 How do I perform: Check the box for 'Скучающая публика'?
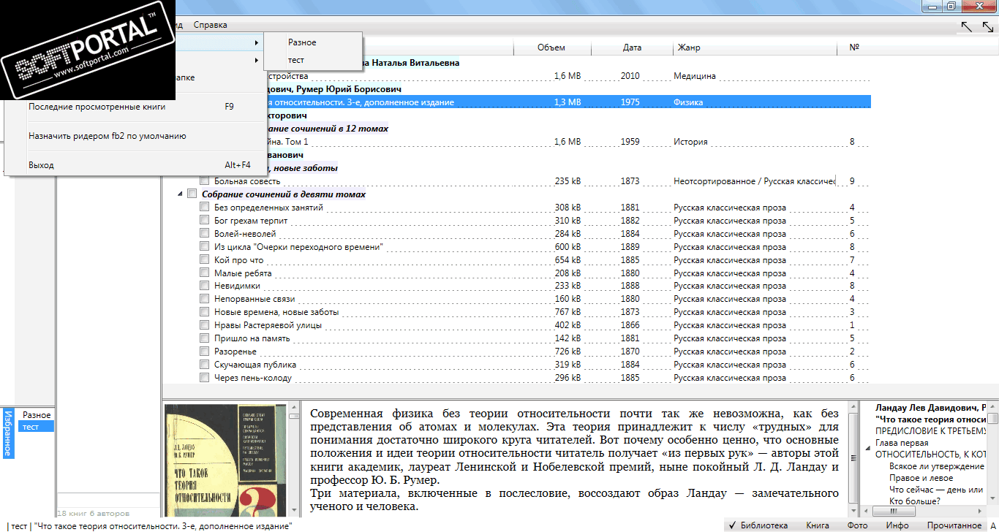(205, 365)
